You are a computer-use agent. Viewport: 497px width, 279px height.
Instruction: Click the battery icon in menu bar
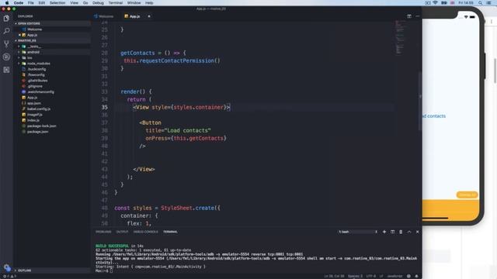[444, 3]
